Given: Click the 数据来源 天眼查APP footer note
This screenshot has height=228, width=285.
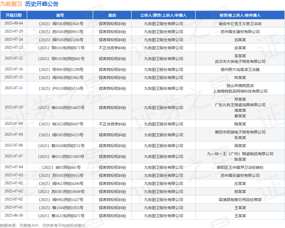Looking at the screenshot, I should click(x=43, y=225).
